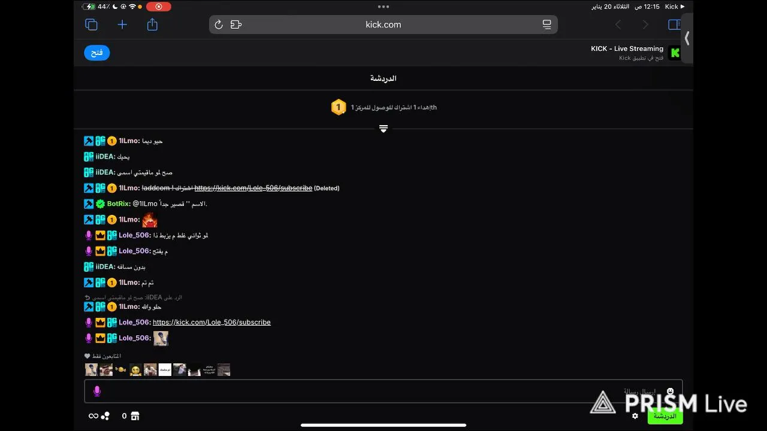Click the kick.com address bar

[383, 25]
